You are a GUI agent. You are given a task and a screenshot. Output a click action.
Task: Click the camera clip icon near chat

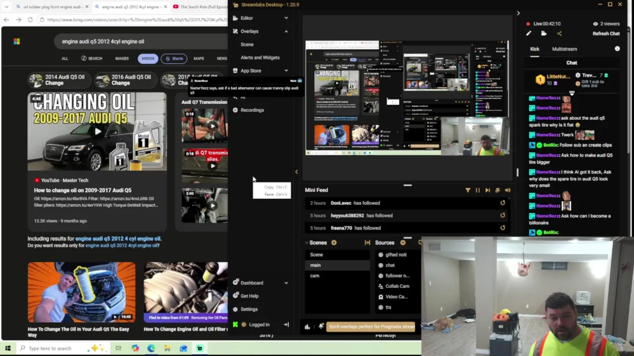coord(544,34)
